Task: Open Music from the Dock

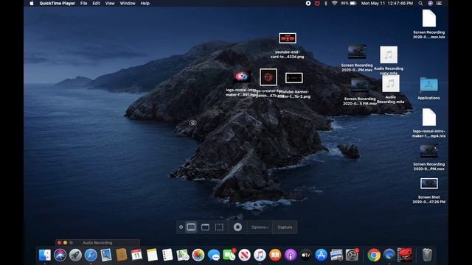Action: tap(260, 255)
